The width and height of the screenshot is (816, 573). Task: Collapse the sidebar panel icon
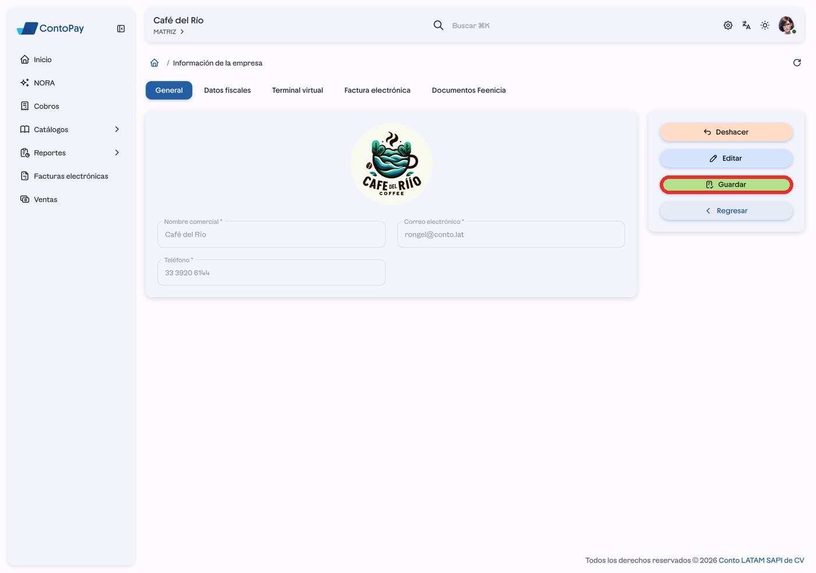[121, 29]
